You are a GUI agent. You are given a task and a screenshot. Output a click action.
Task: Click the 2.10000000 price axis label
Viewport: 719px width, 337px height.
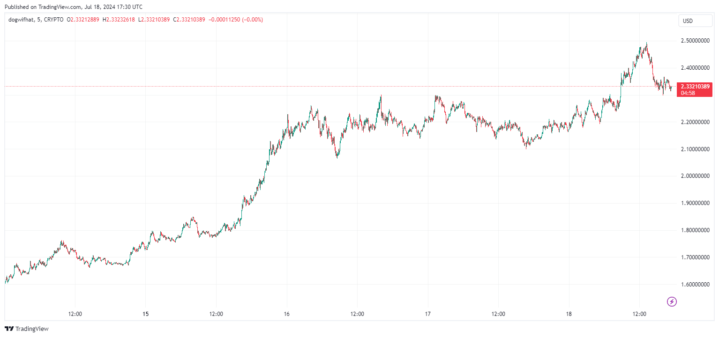pyautogui.click(x=696, y=149)
